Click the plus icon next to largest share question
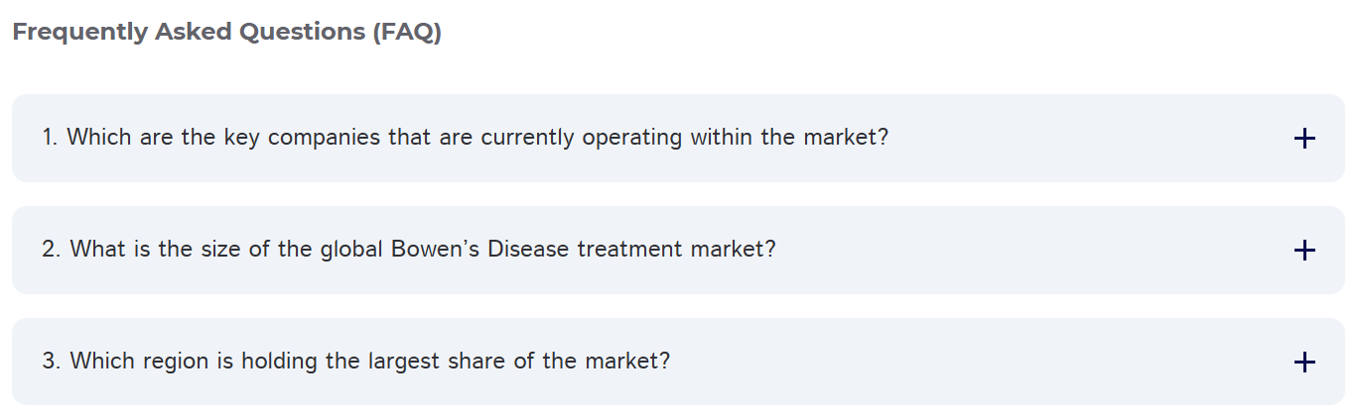 point(1304,363)
